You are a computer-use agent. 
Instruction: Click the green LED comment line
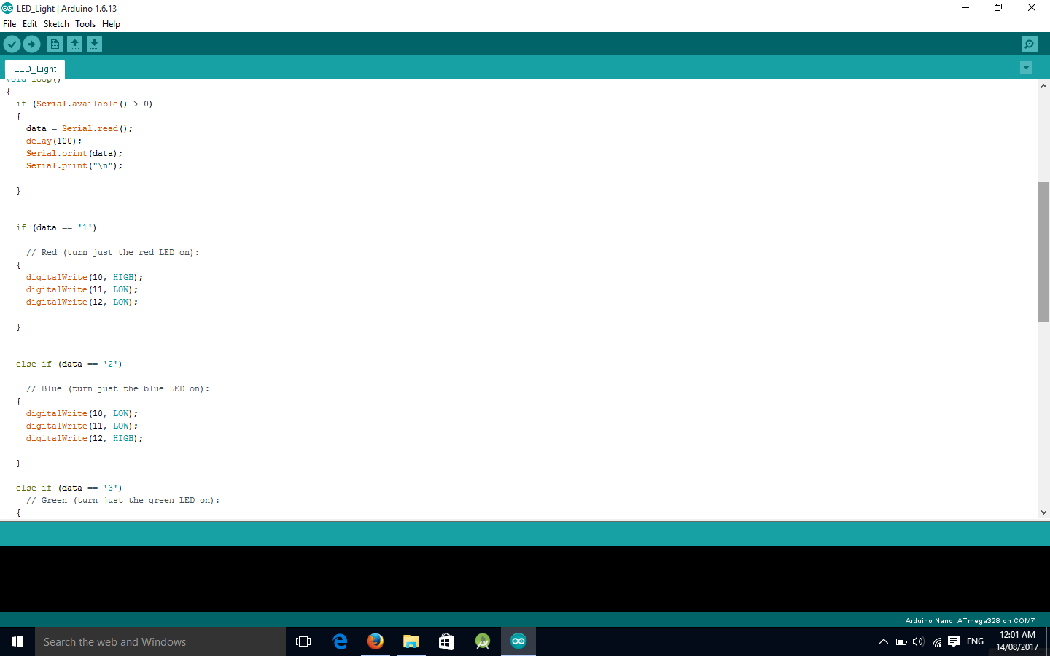(122, 500)
